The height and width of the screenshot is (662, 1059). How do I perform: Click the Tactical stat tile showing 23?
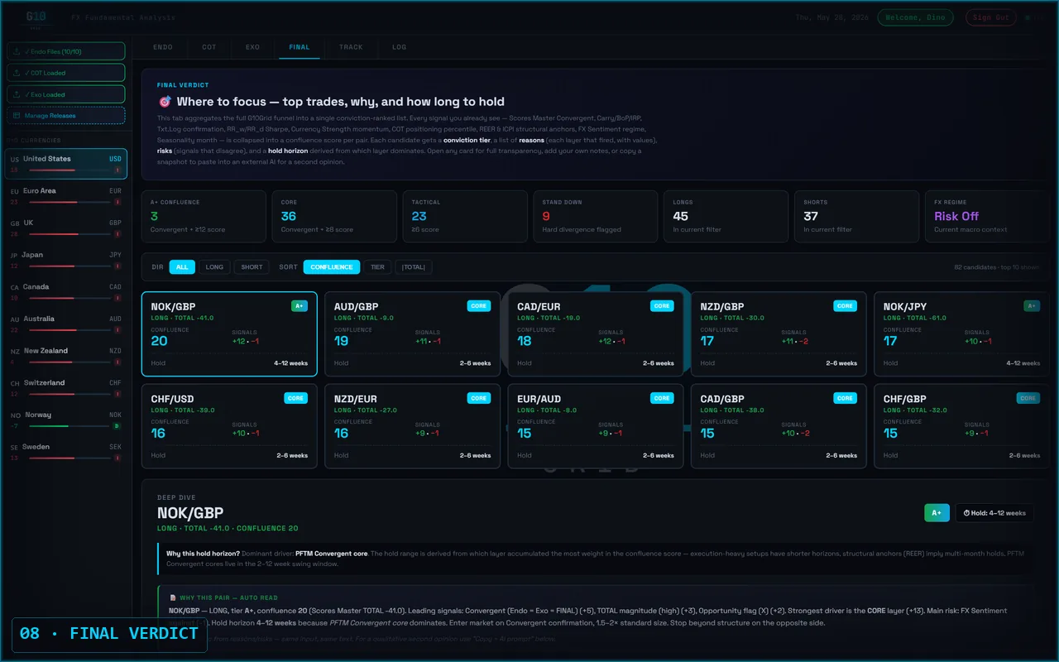465,216
